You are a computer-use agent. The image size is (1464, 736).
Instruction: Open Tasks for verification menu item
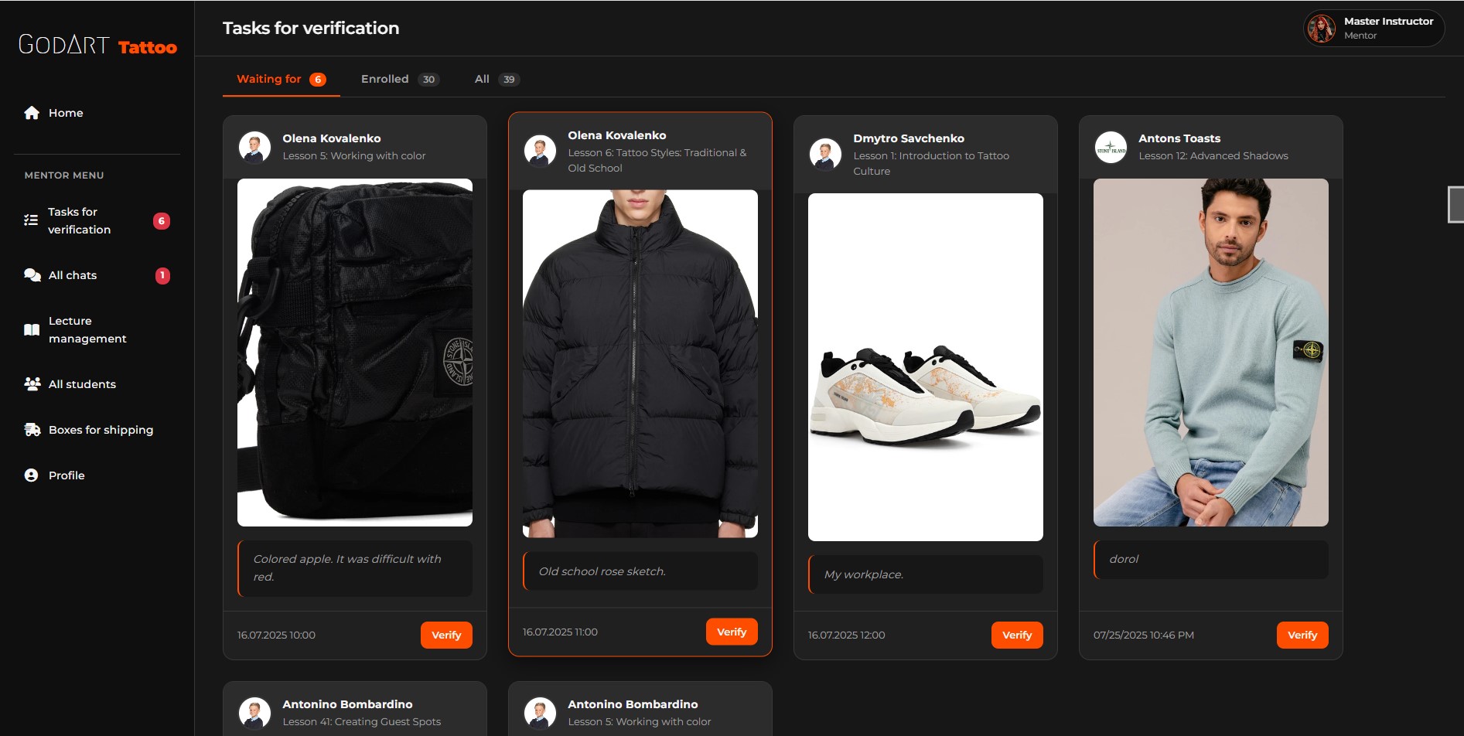tap(97, 221)
